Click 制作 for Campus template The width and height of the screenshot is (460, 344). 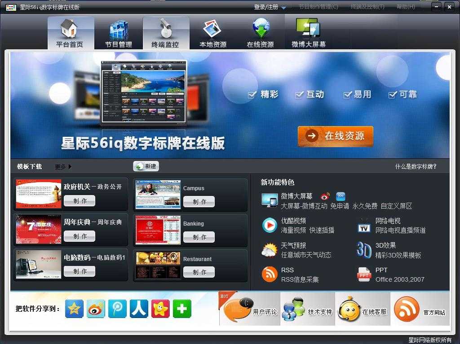(x=199, y=202)
